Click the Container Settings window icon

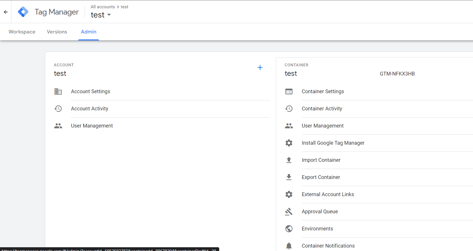click(289, 91)
